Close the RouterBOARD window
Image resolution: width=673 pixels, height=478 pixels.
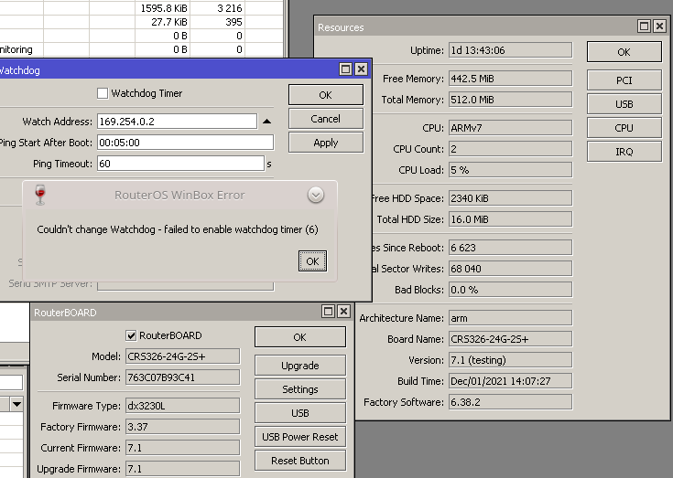pyautogui.click(x=343, y=312)
